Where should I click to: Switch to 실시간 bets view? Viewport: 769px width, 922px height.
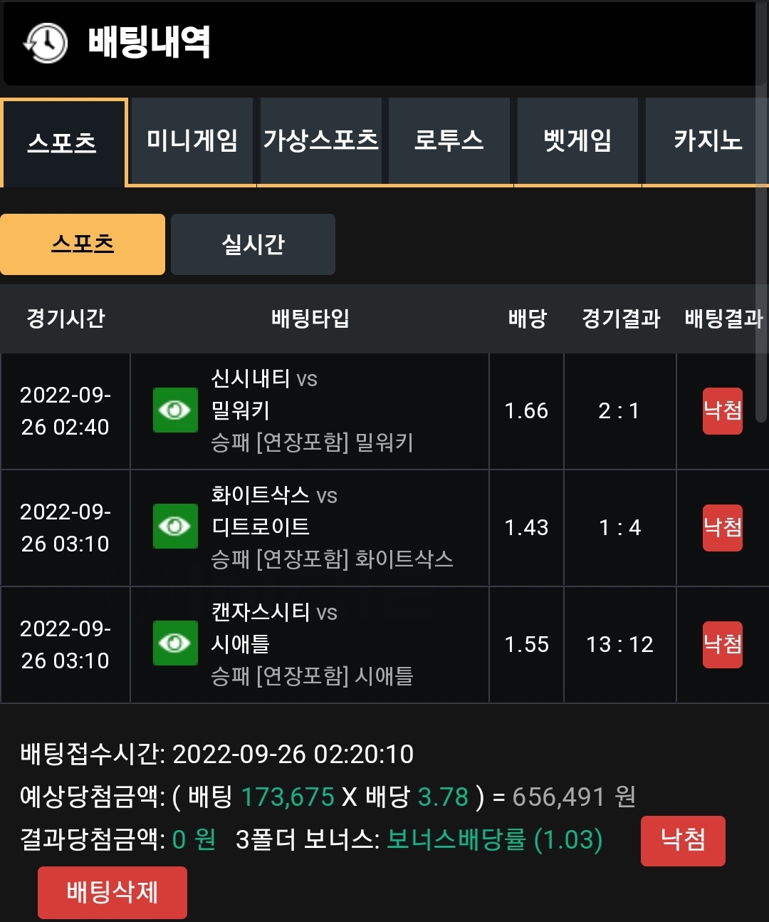tap(253, 244)
